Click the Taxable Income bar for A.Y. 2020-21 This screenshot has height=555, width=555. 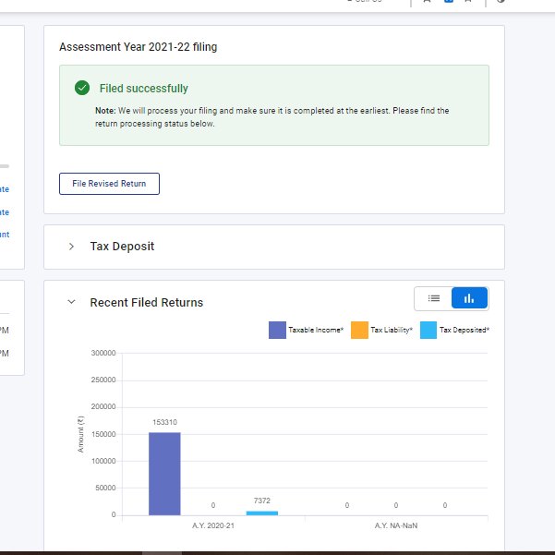click(x=164, y=474)
